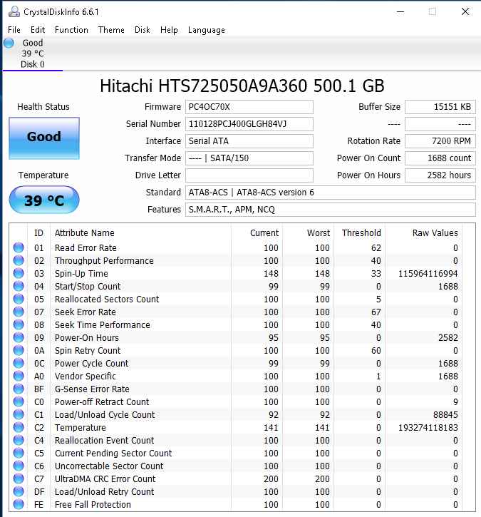Viewport: 481px width, 517px height.
Task: Click the empty Drive Letter field
Action: 249,175
